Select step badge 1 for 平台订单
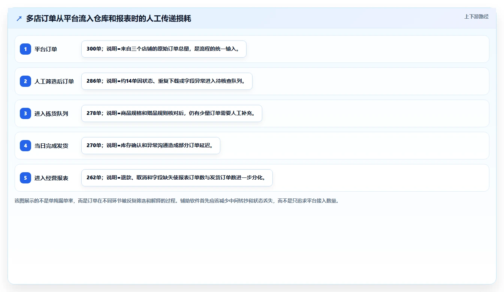Screen dimensions: 504x292 click(x=25, y=49)
